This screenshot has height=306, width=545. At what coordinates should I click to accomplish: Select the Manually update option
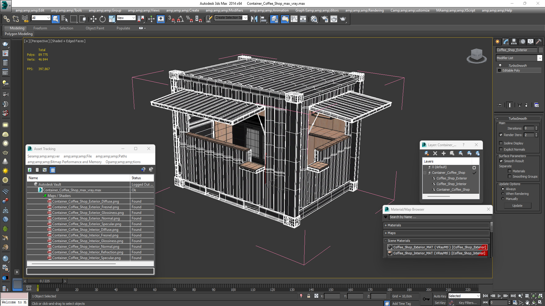click(503, 199)
